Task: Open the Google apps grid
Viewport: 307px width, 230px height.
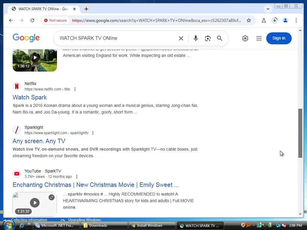Action: click(x=259, y=38)
